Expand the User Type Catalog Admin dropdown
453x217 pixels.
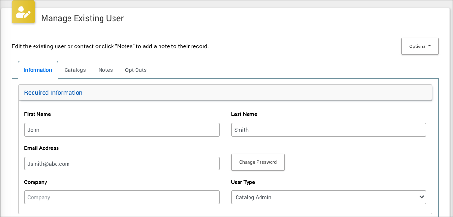(328, 197)
